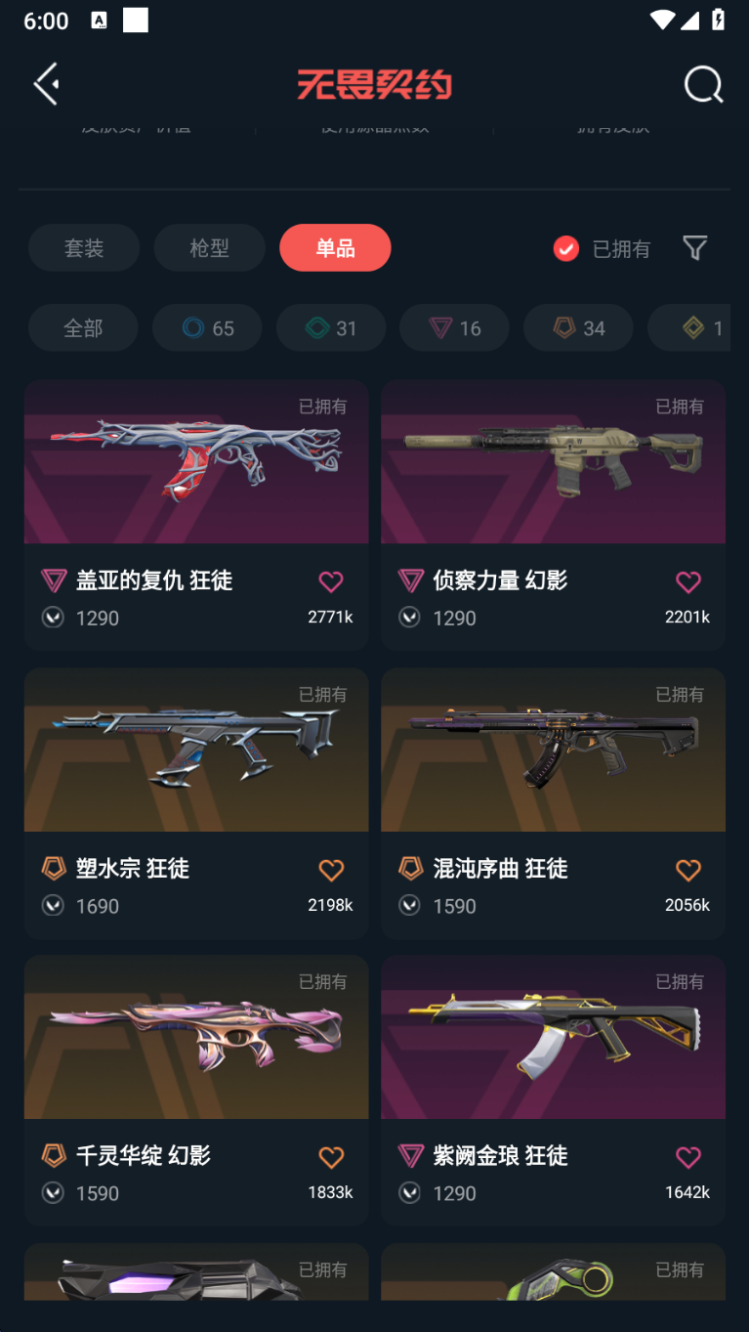This screenshot has width=749, height=1332.
Task: Switch to the 套装 tab
Action: 84,248
